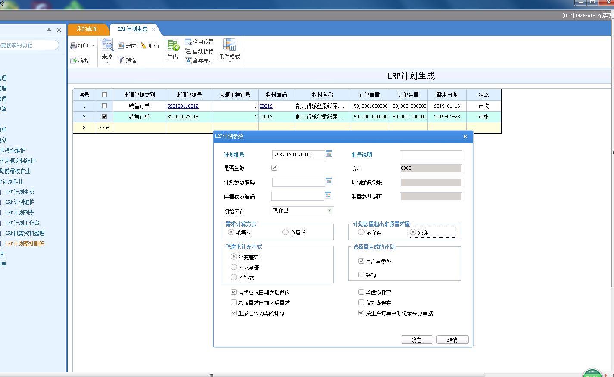Image resolution: width=614 pixels, height=377 pixels.
Task: Toggle 按生产订单来源记录来源单据 checkbox
Action: pyautogui.click(x=361, y=312)
